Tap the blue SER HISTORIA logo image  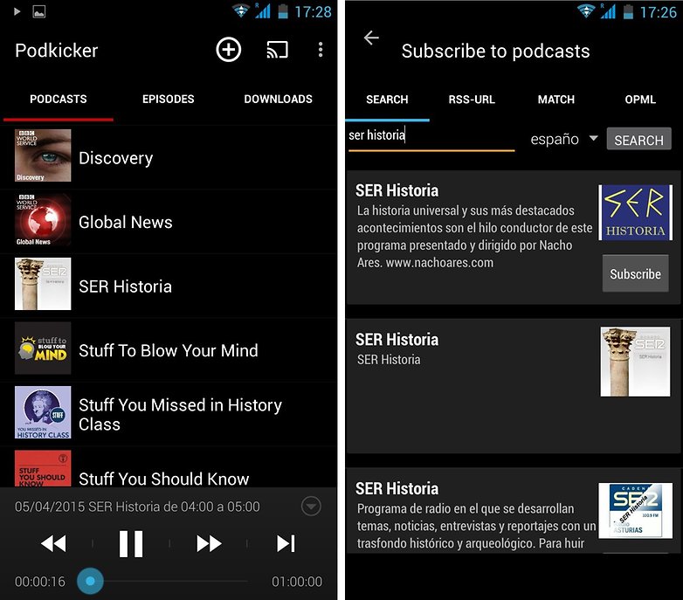[x=636, y=212]
